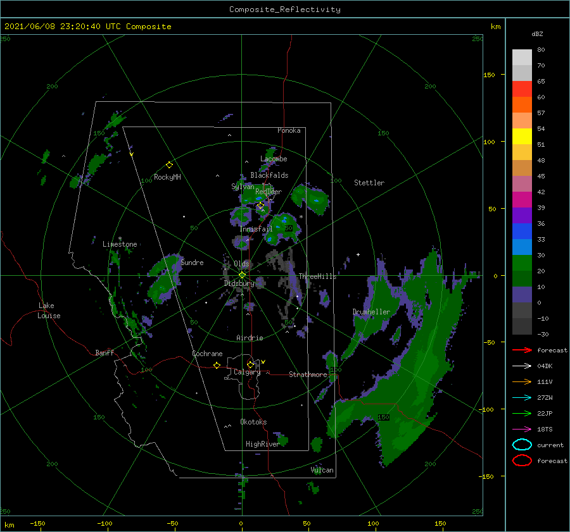Click the white asterisk marker above Limestone
The width and height of the screenshot is (570, 532).
120,238
